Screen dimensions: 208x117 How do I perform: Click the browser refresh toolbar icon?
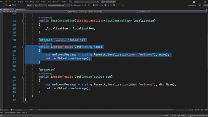(x=89, y=5)
